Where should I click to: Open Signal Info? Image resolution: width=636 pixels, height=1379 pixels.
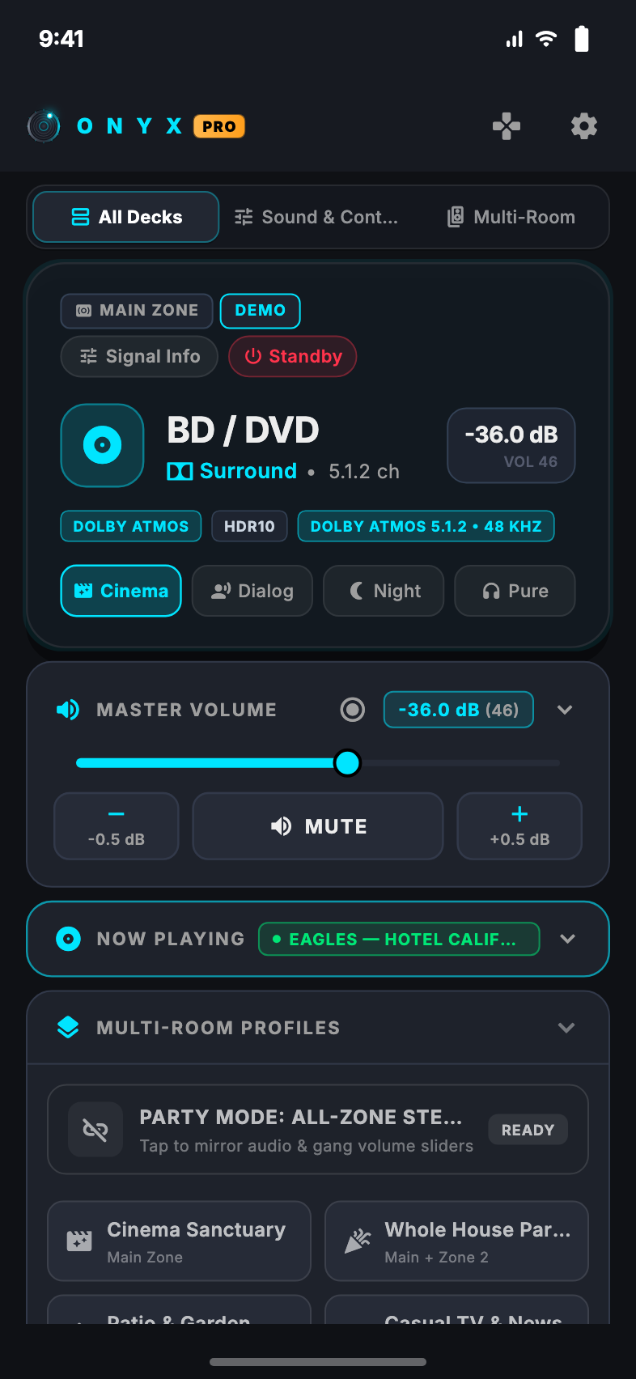coord(139,356)
